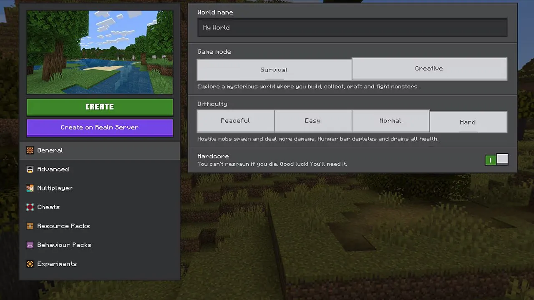Image resolution: width=534 pixels, height=300 pixels.
Task: Set difficulty to Hard
Action: (468, 122)
